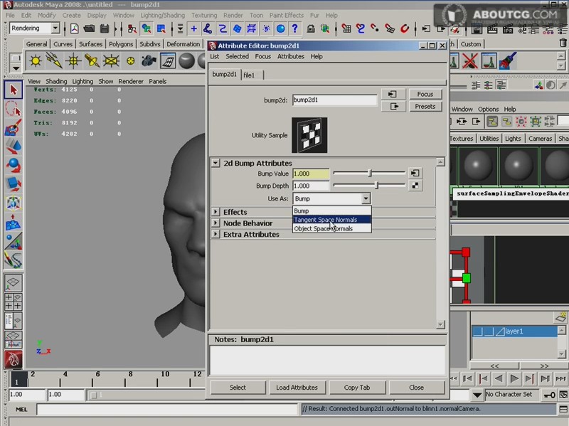Click the question mark help toolbar icon
Screen dimensions: 569x426
pos(294,28)
